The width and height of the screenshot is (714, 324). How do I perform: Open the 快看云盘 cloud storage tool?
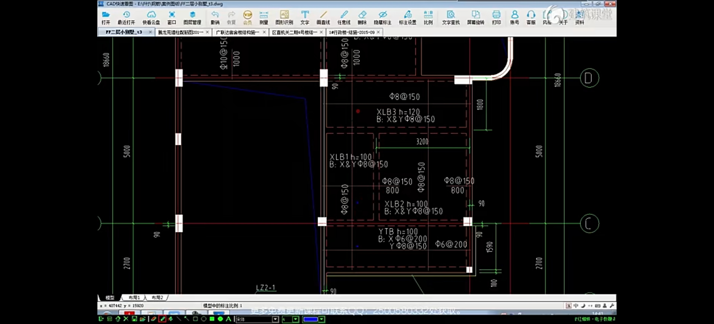pos(151,18)
